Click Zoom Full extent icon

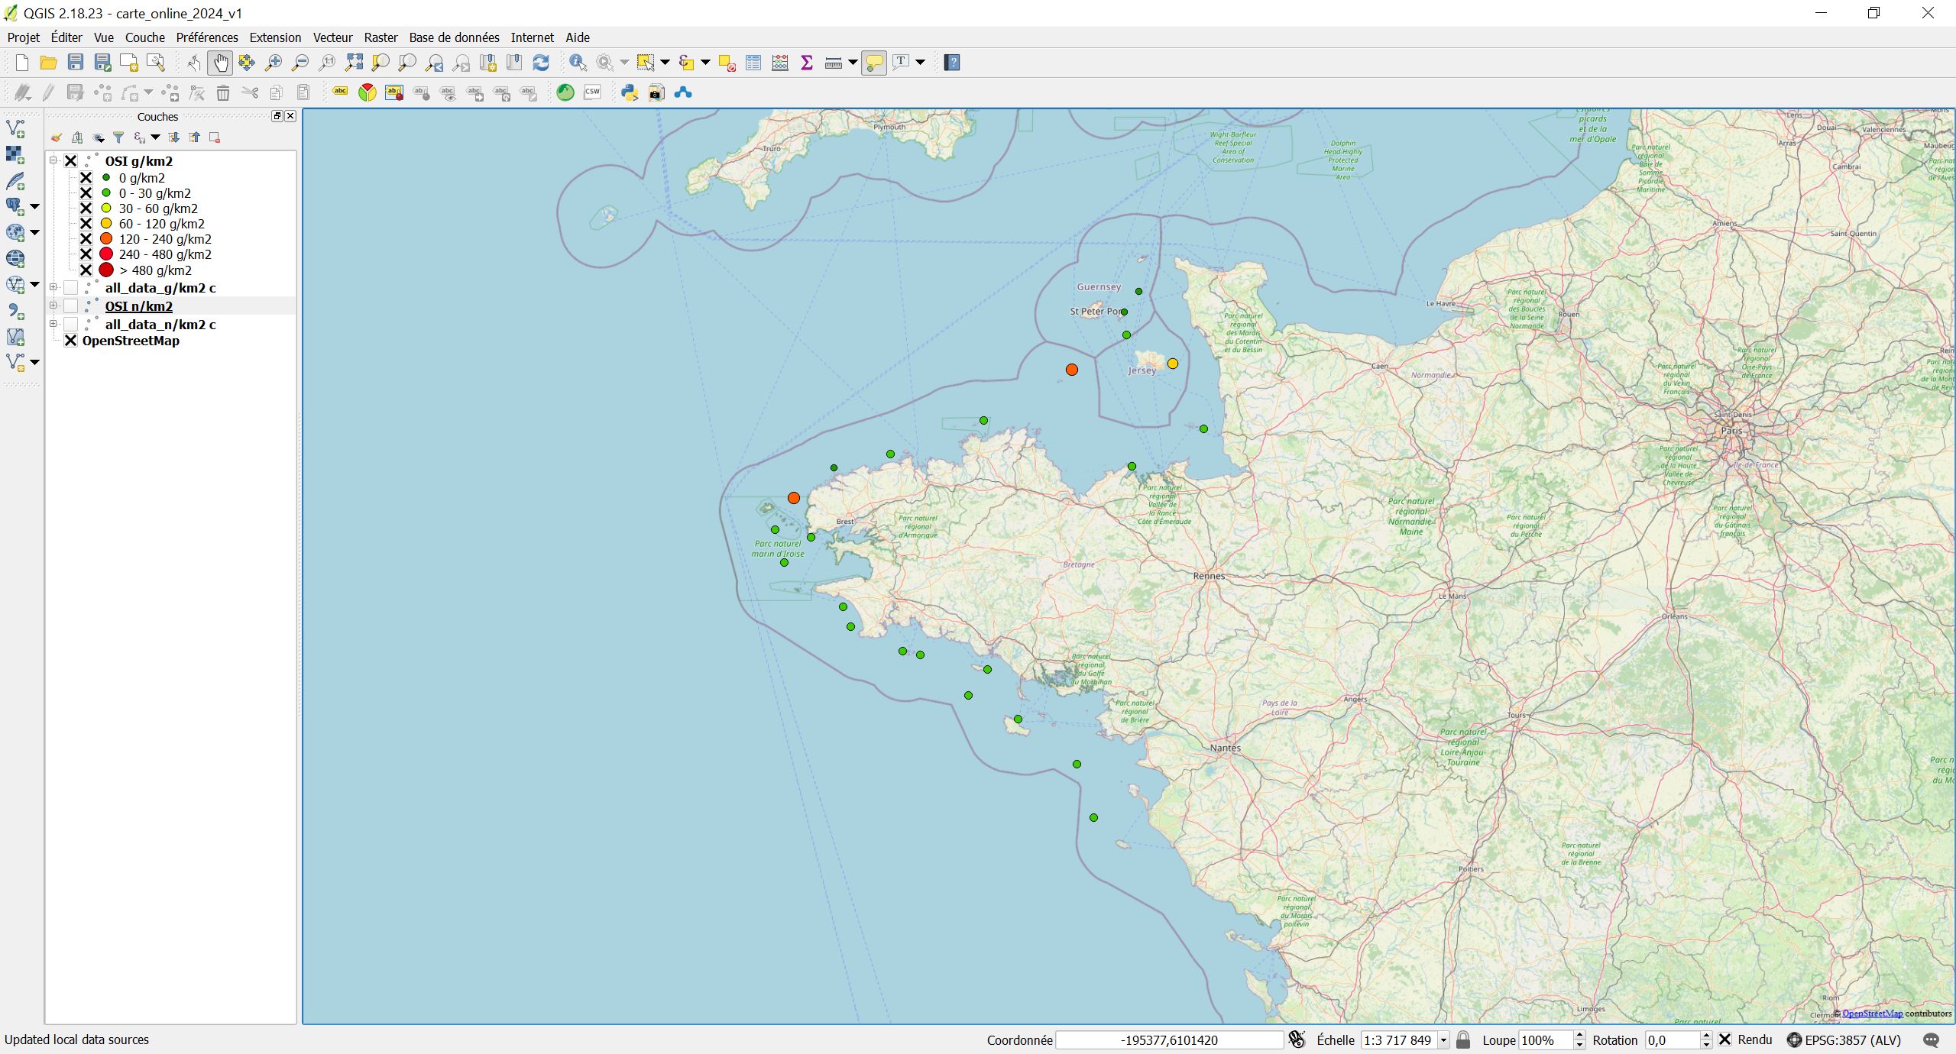(x=354, y=63)
